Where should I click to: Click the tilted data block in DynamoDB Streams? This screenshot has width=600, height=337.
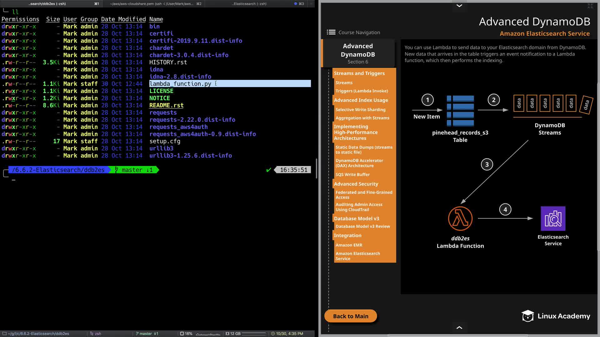click(586, 105)
